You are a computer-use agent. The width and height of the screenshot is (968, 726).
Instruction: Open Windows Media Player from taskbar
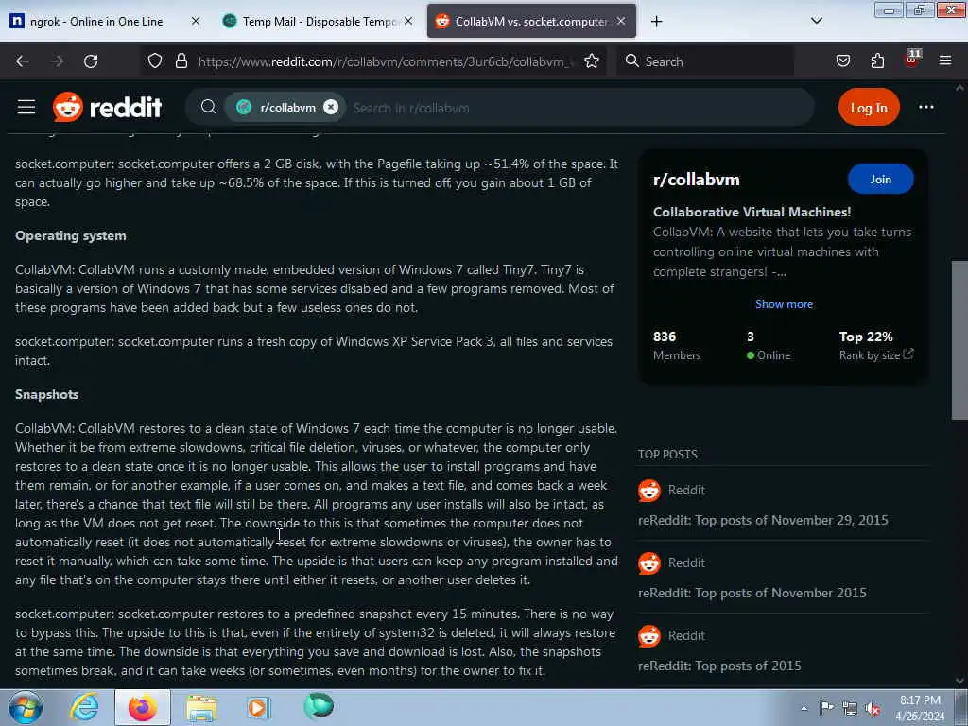[259, 707]
